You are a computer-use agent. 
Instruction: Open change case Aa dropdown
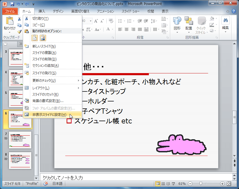(x=98, y=29)
